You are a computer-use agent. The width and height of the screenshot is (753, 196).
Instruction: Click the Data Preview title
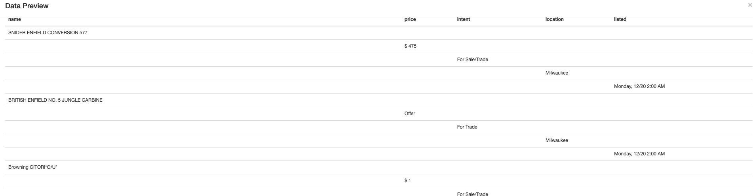[27, 6]
